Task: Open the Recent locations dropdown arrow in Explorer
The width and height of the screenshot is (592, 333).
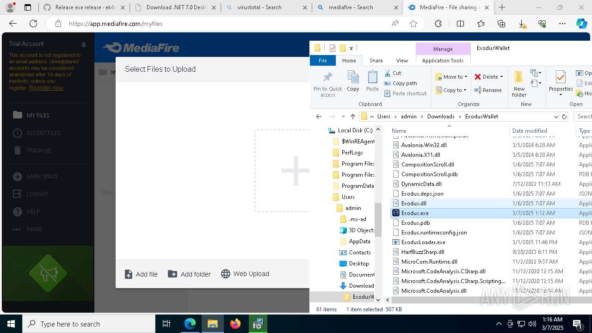Action: pyautogui.click(x=343, y=117)
